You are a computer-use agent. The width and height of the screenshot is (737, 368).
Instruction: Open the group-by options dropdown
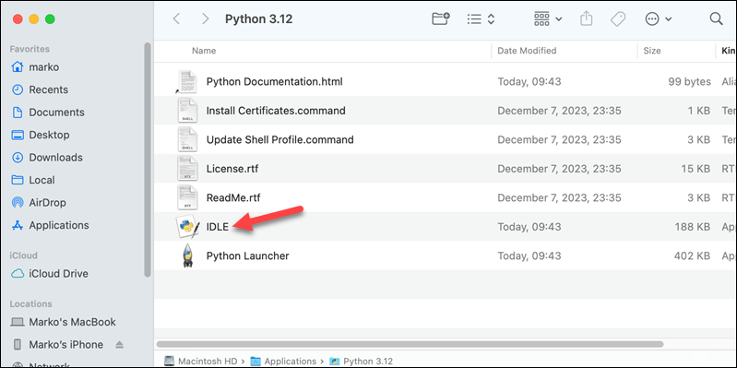[548, 18]
